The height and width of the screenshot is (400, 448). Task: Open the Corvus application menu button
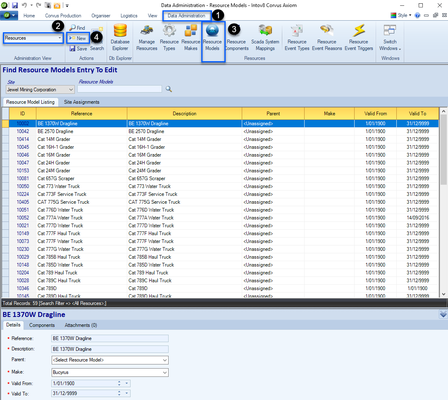9,15
